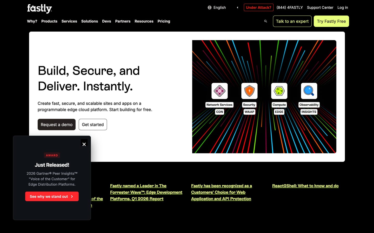Open the search magnifier icon

point(265,21)
